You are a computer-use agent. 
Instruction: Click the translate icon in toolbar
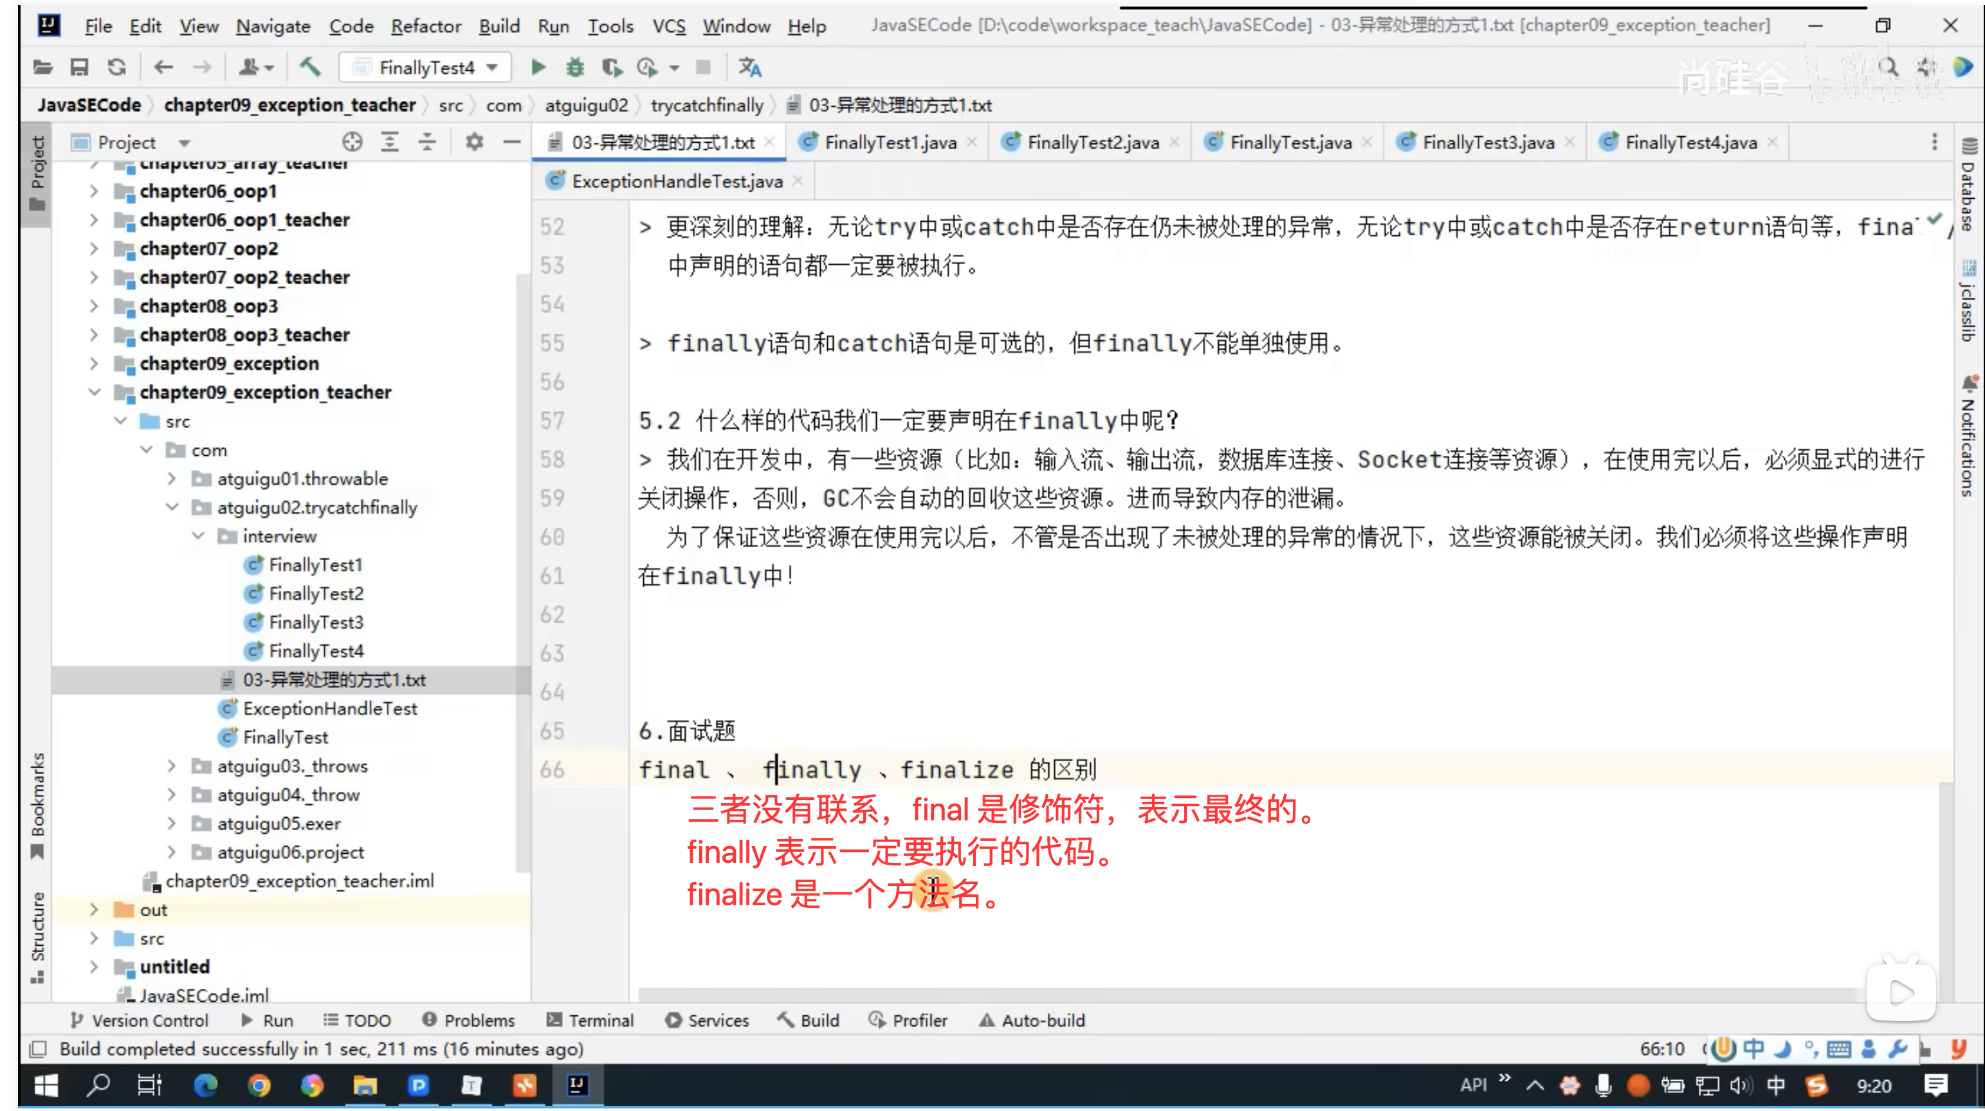point(750,68)
